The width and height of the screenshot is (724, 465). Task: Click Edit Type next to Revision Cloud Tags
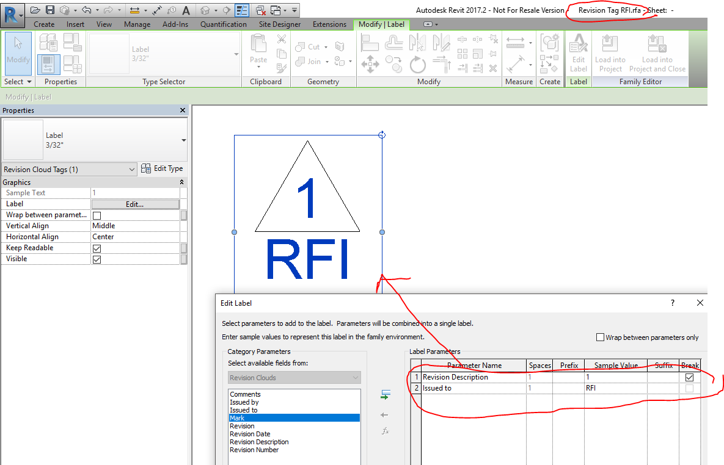pos(163,168)
